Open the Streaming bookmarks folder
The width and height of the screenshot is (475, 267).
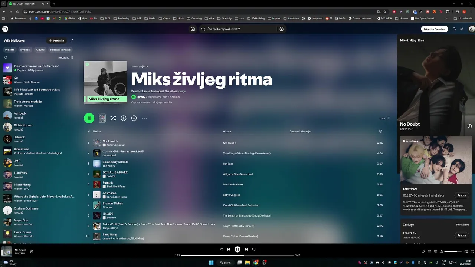coord(194,18)
